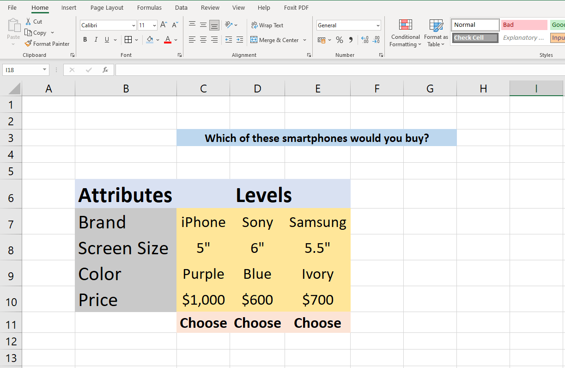Click into the formula bar
Viewport: 565px width, 368px height.
(x=340, y=70)
